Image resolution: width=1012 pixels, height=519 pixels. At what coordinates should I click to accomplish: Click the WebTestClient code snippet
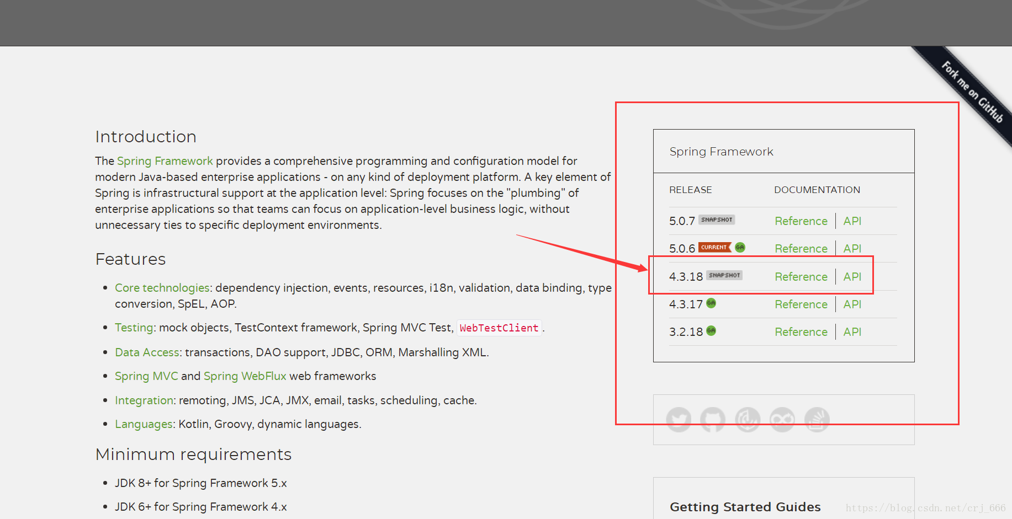(499, 328)
